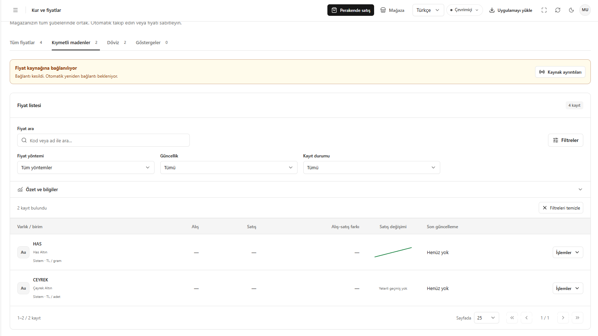Open İşlemler dropdown for CEYREK row
Viewport: 598px width, 336px height.
568,288
